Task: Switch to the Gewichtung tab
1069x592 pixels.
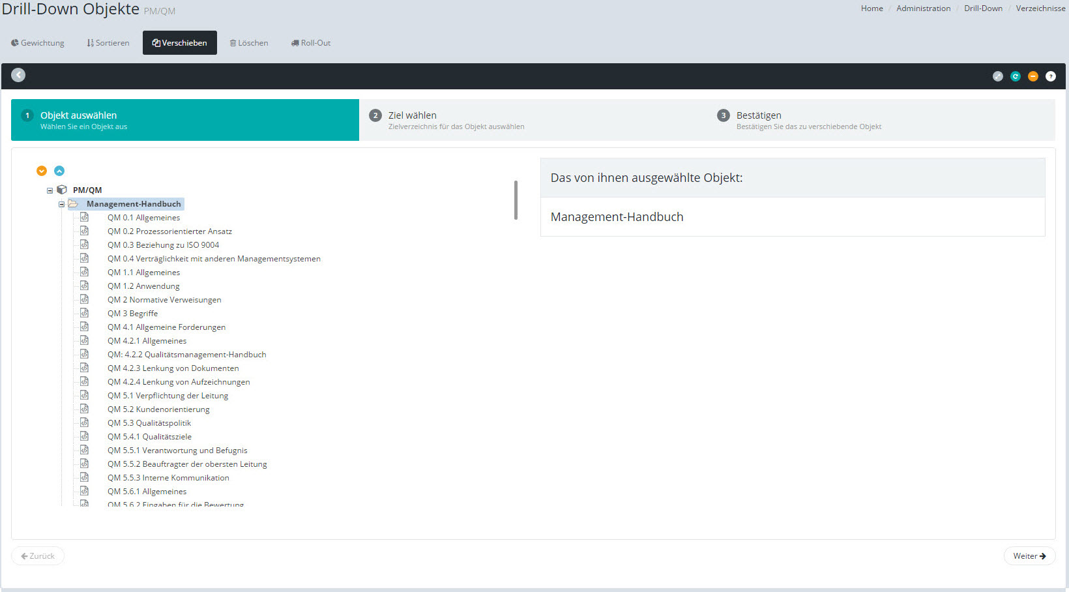Action: [38, 43]
